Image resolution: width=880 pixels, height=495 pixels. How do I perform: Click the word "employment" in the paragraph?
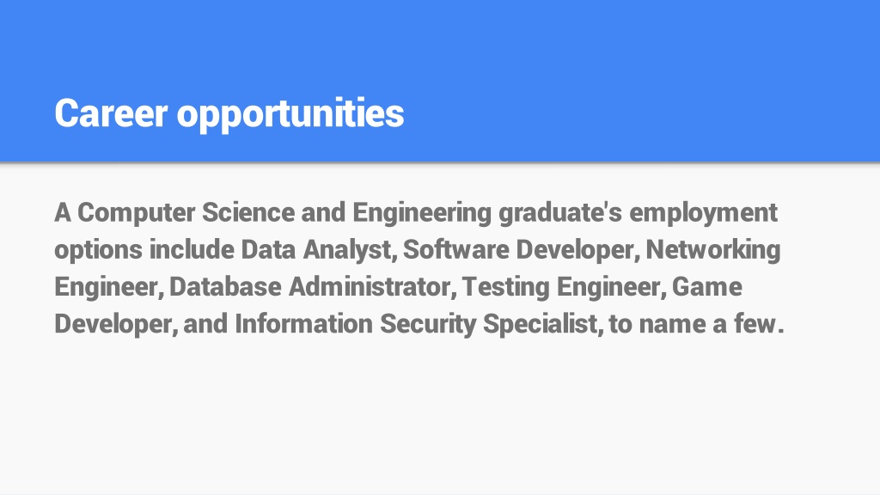[703, 213]
